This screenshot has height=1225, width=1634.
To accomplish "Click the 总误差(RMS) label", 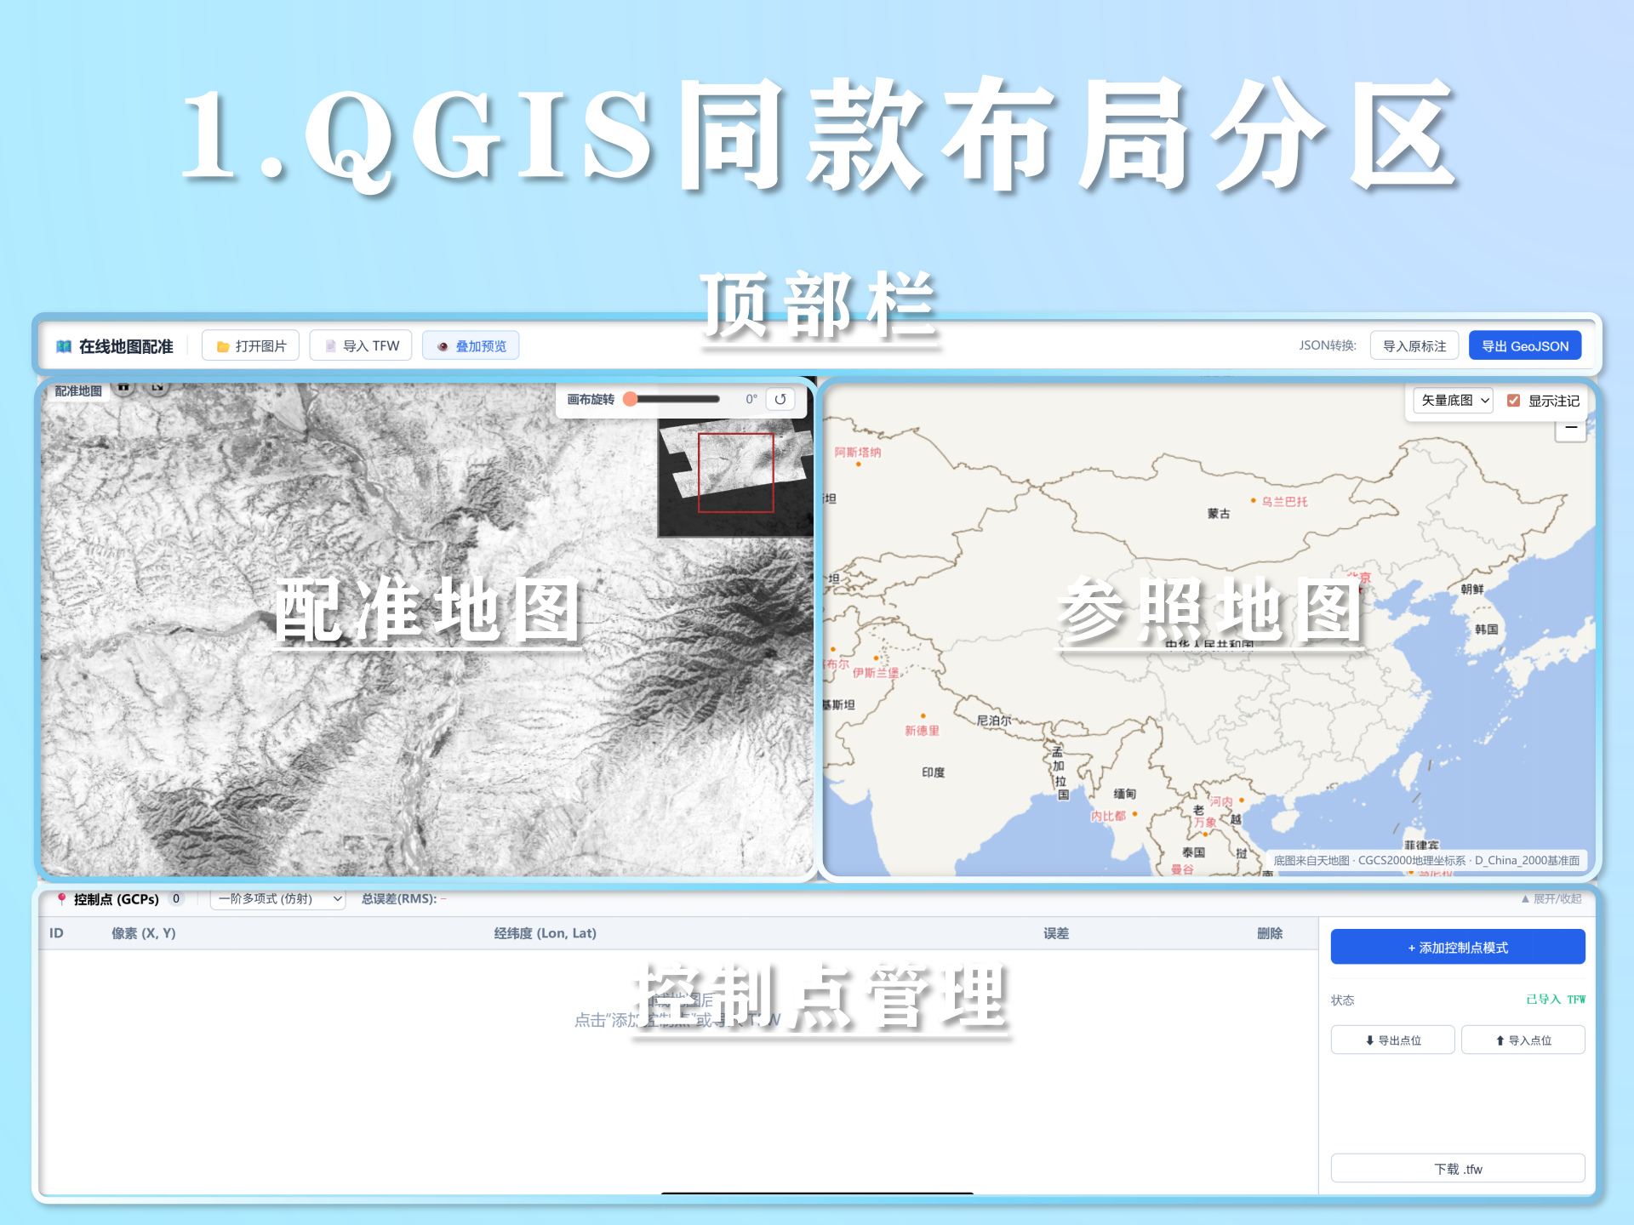I will pyautogui.click(x=399, y=898).
